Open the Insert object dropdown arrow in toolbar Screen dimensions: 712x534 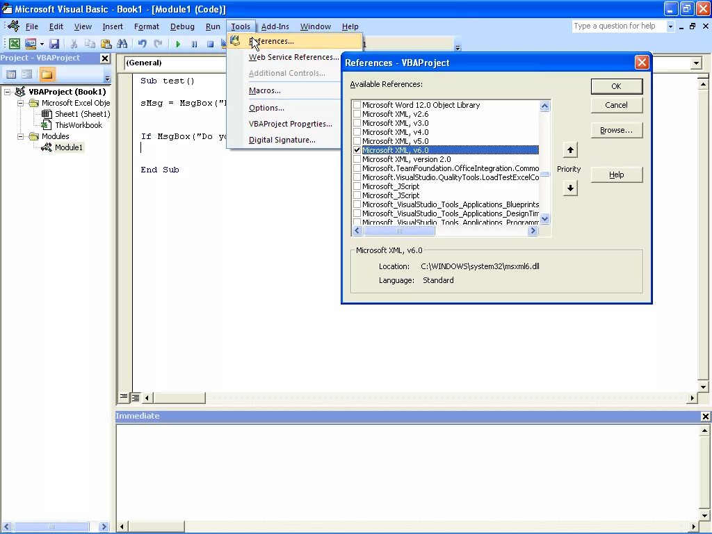tap(42, 44)
